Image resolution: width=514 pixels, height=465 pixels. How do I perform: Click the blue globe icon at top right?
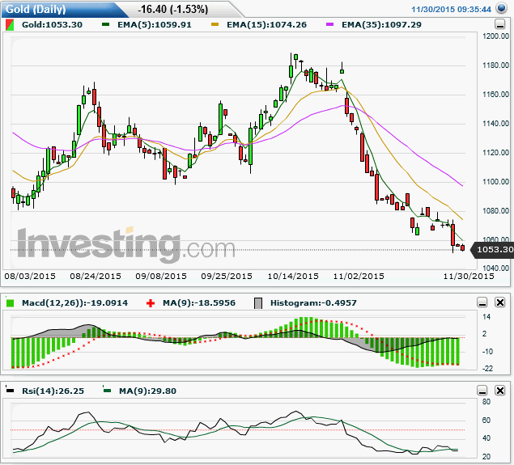pos(501,8)
